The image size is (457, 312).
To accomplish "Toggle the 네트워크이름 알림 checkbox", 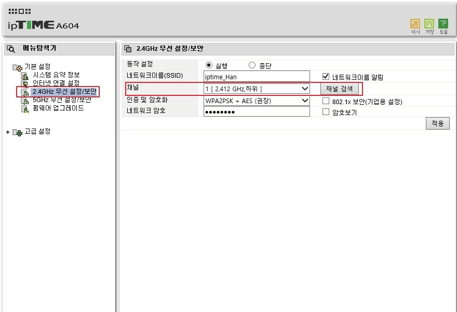I will pos(326,77).
